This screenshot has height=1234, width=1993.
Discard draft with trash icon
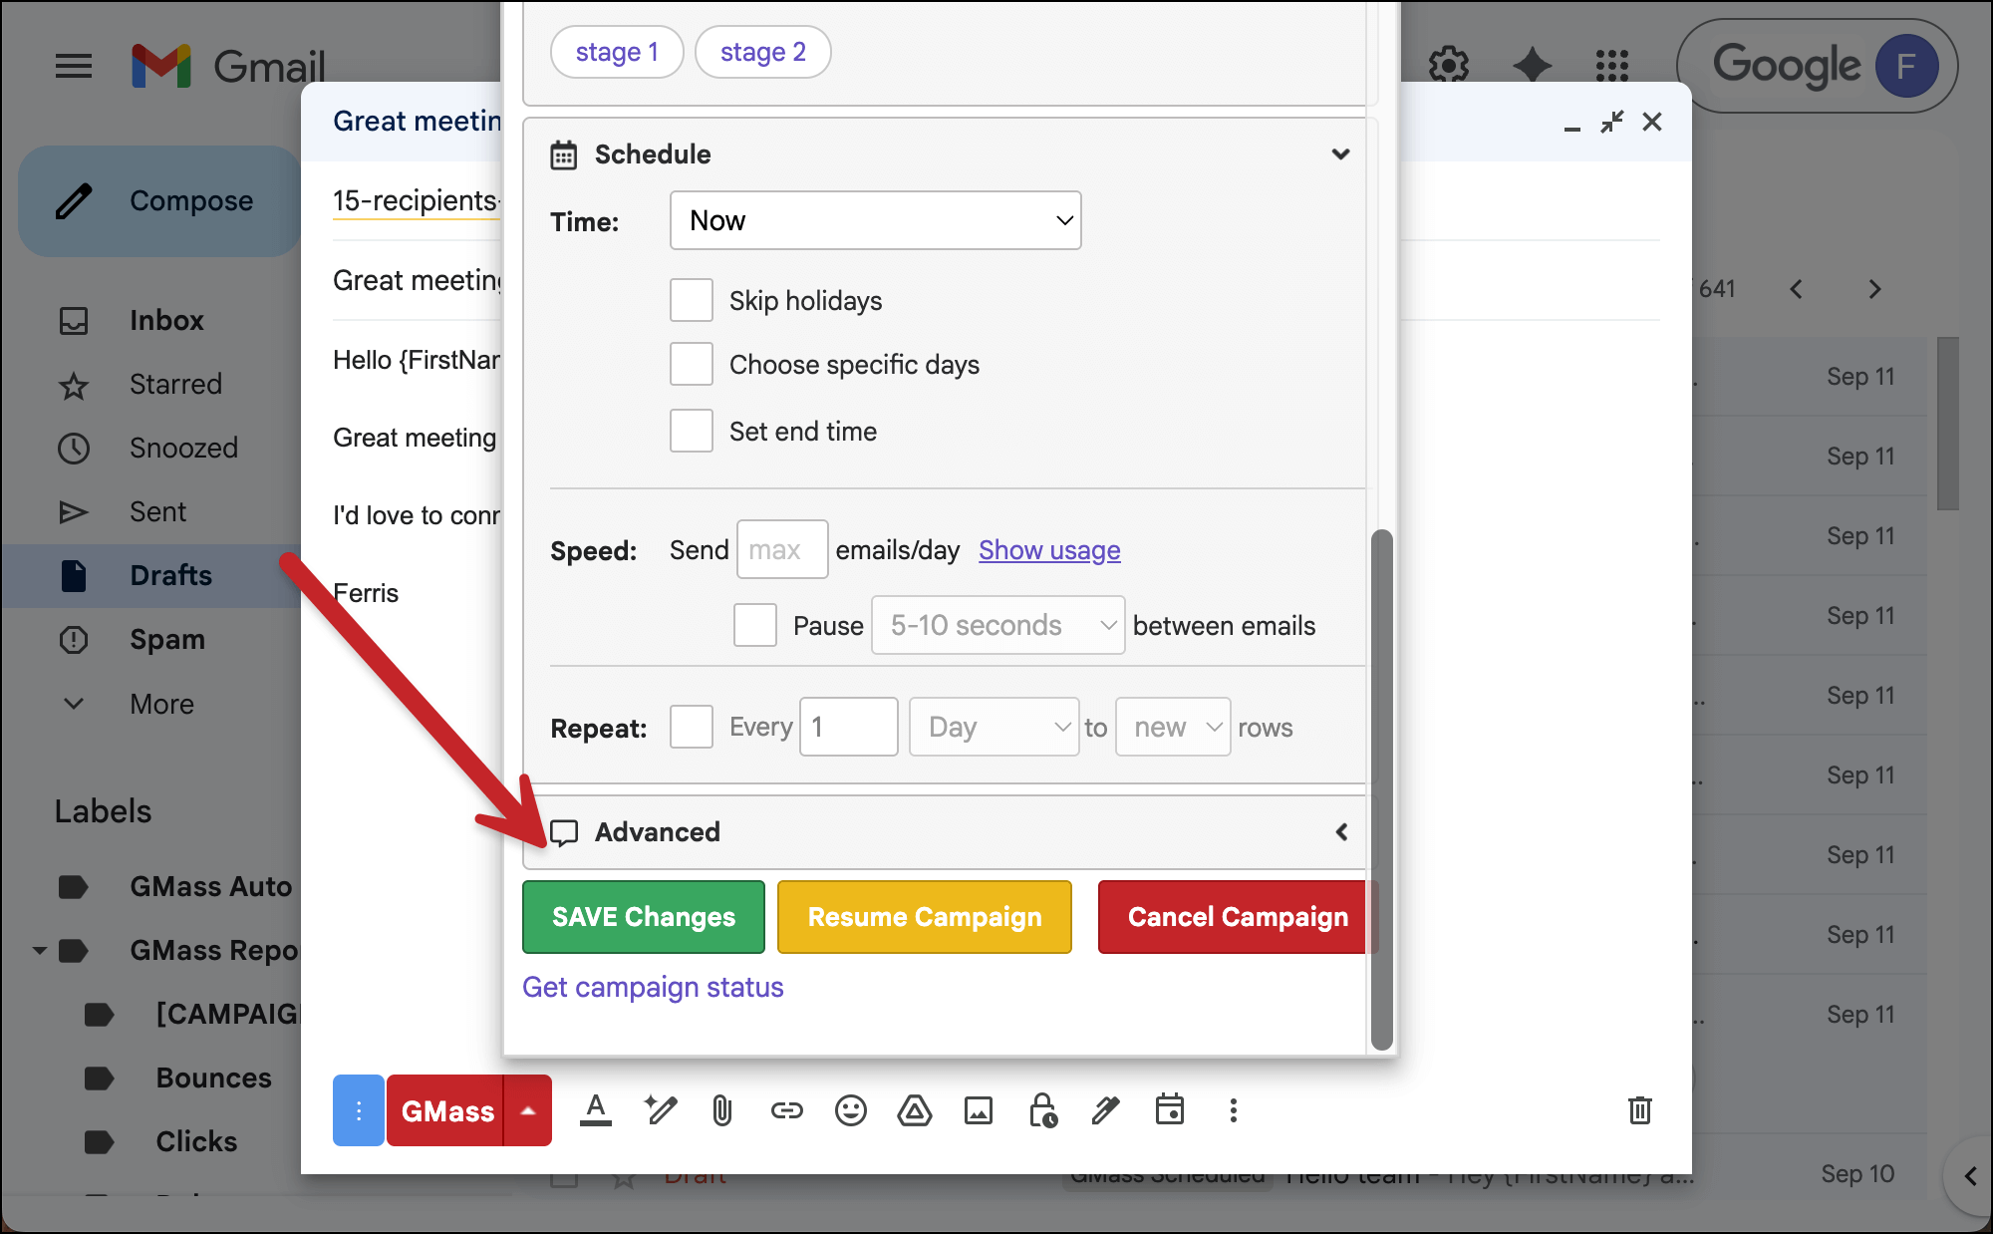[x=1639, y=1110]
